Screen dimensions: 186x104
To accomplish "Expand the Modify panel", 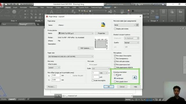I will [39, 21].
